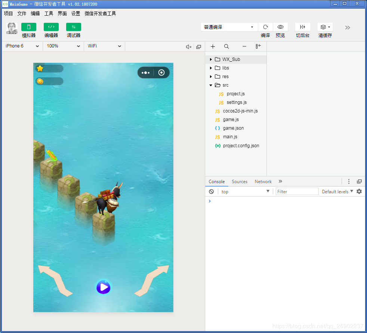The image size is (367, 333).
Task: Open cocos2d-js-min.js file
Action: (x=236, y=111)
